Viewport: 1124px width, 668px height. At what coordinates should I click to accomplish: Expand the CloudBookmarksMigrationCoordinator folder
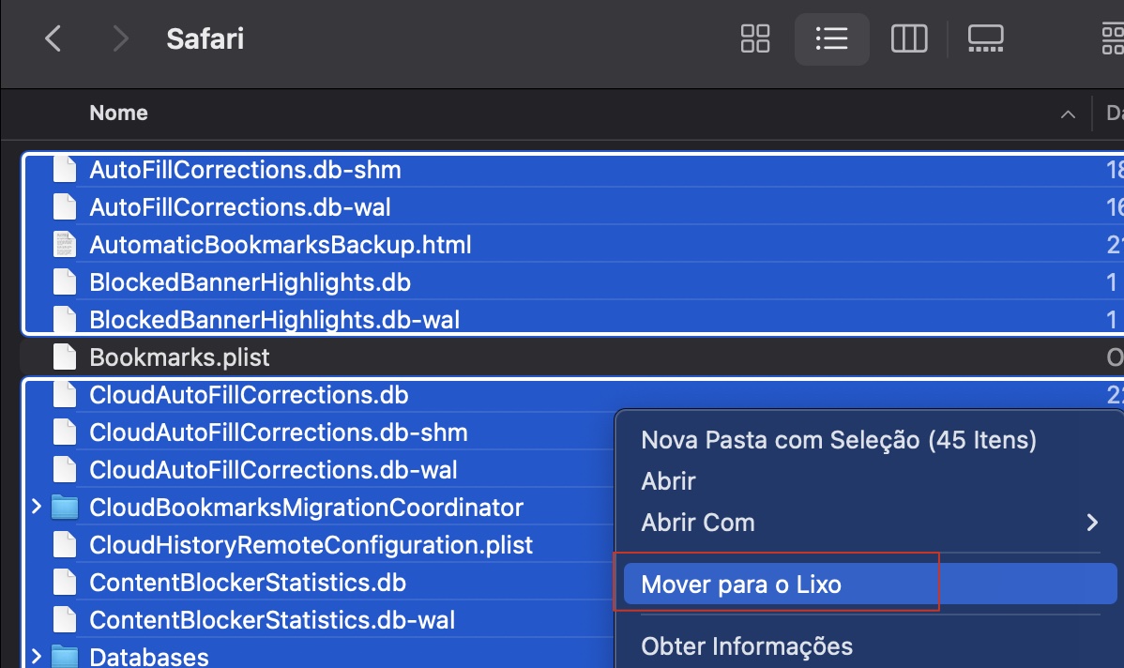point(36,507)
